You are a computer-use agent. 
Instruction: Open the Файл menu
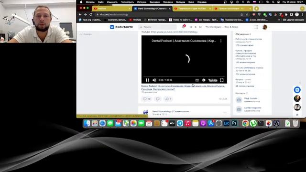coord(101,2)
